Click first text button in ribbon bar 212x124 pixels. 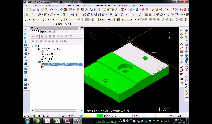[x=102, y=19]
